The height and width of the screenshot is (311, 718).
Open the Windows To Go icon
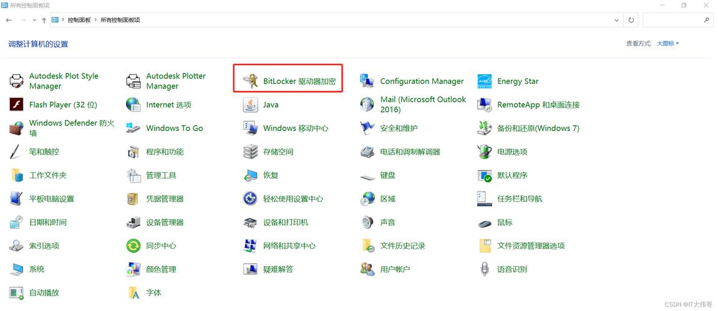(x=133, y=128)
